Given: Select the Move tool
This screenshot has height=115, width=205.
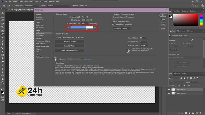Looking at the screenshot, I should click(3, 13).
